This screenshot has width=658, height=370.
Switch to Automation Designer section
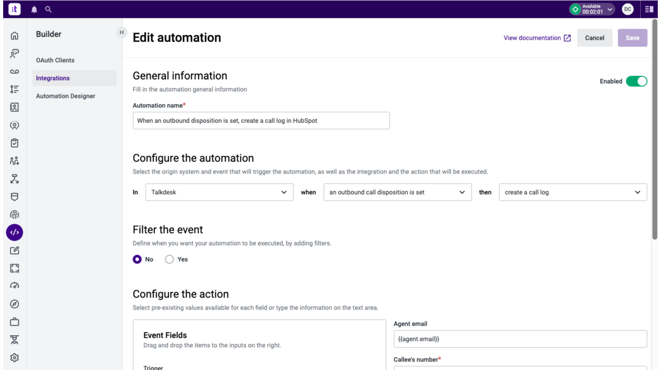pos(65,96)
